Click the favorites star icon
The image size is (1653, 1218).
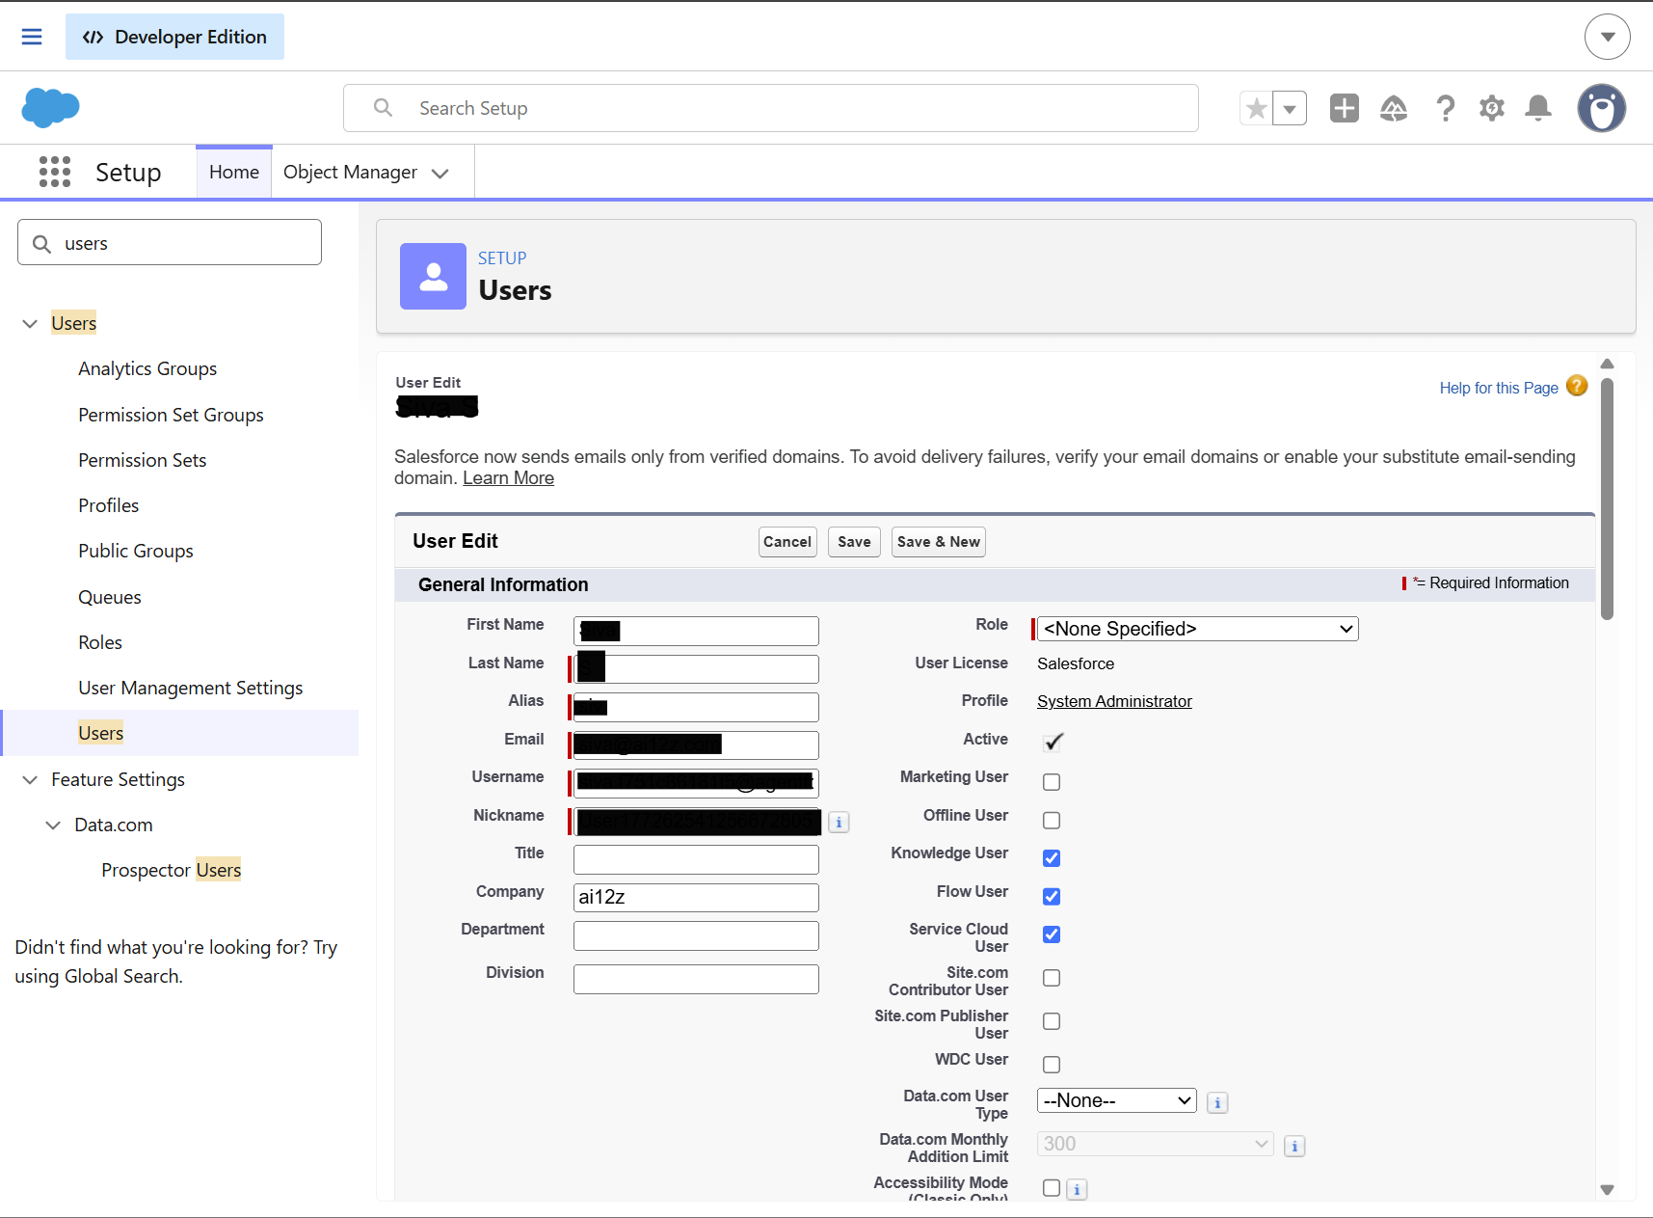click(1256, 108)
